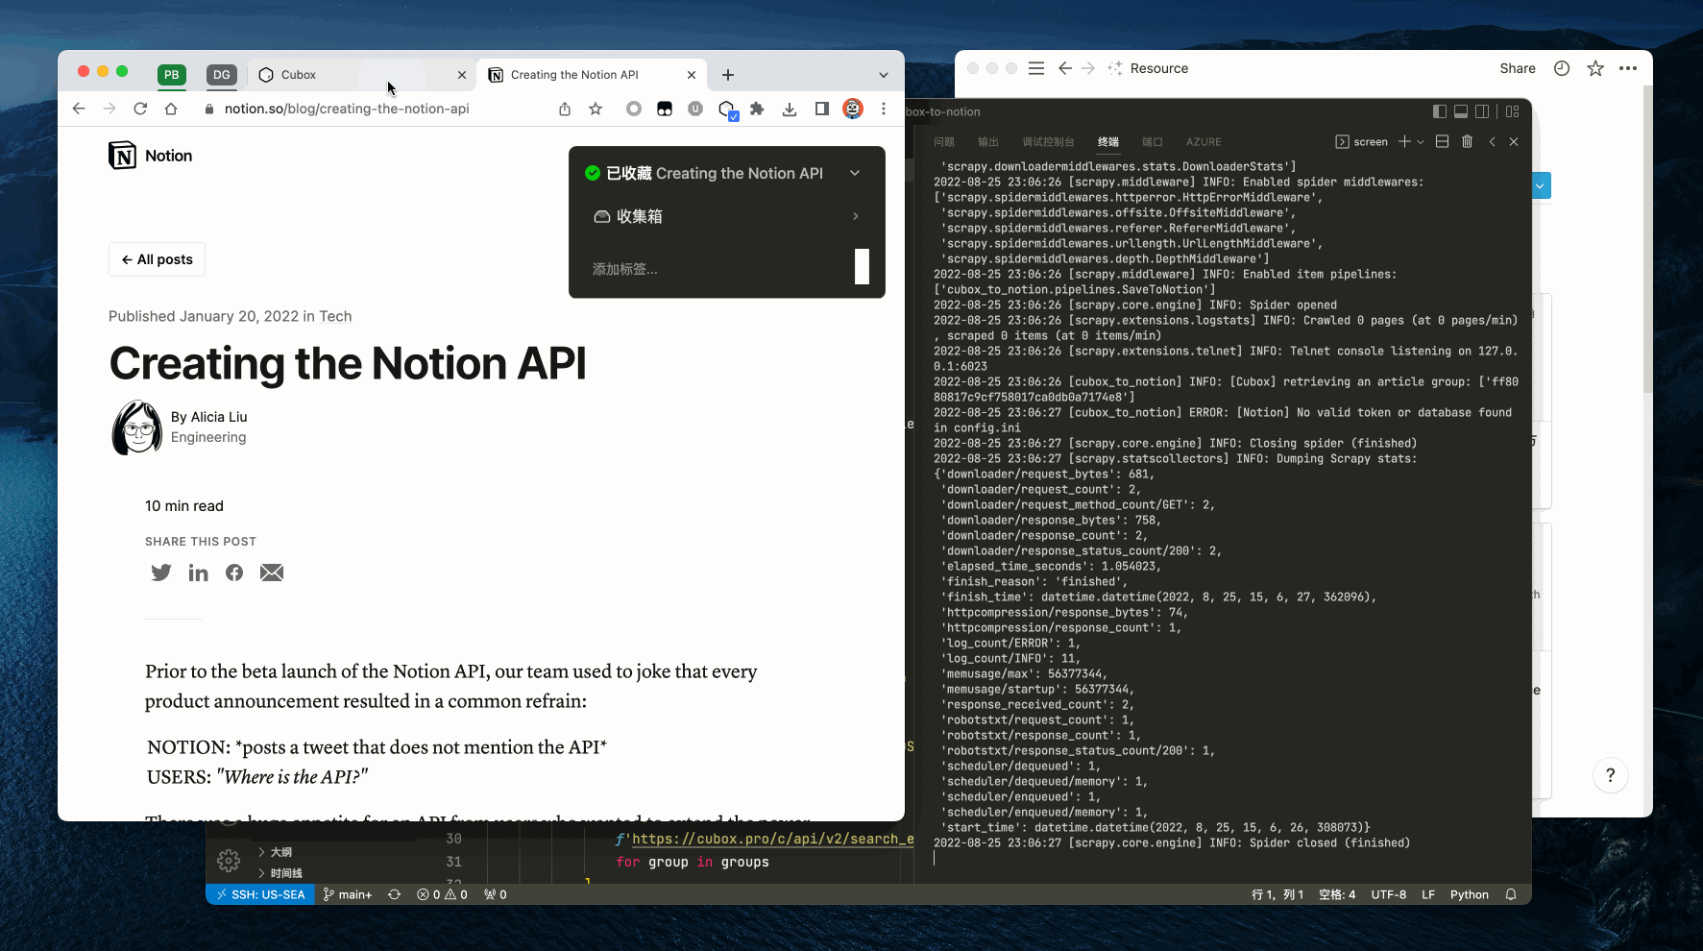Share post via email icon
This screenshot has height=951, width=1703.
(x=272, y=573)
